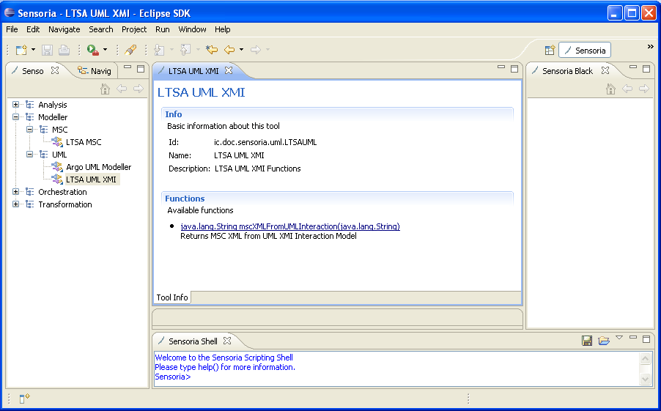Image resolution: width=661 pixels, height=411 pixels.
Task: Expand the Analysis tree node
Action: click(x=16, y=105)
